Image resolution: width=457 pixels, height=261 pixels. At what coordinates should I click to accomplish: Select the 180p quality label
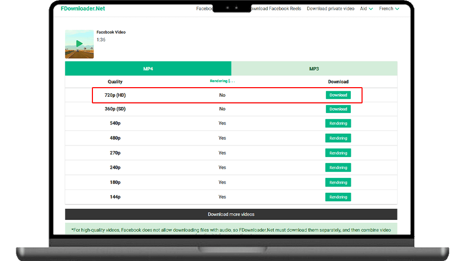(x=115, y=182)
